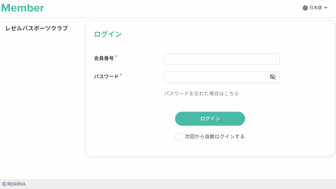
Task: Click the パスワード field label
Action: [x=106, y=77]
